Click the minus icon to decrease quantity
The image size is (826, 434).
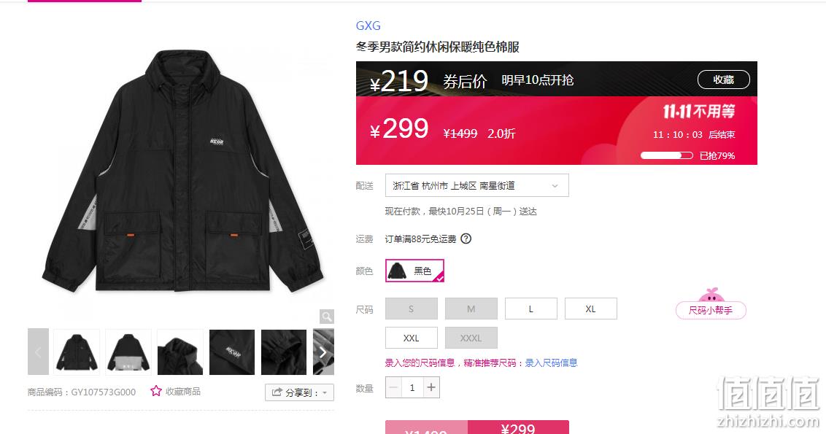pyautogui.click(x=393, y=387)
